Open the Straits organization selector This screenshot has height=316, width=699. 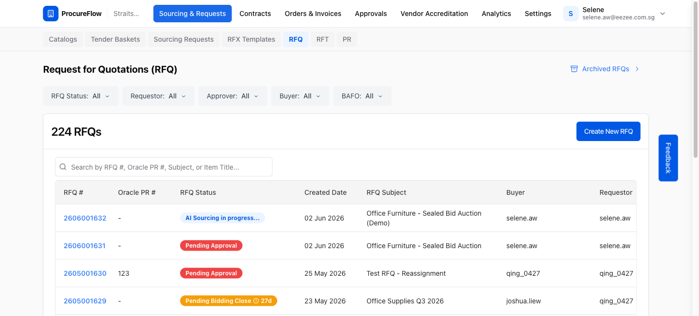[x=126, y=14]
